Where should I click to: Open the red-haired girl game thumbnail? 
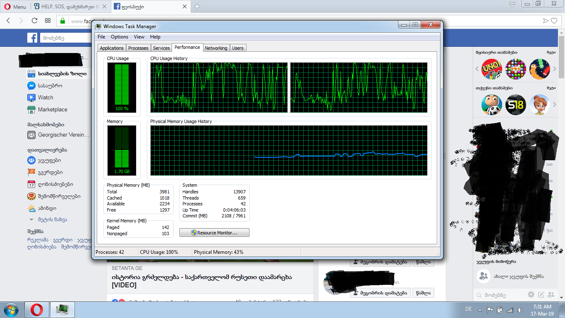[x=540, y=105]
